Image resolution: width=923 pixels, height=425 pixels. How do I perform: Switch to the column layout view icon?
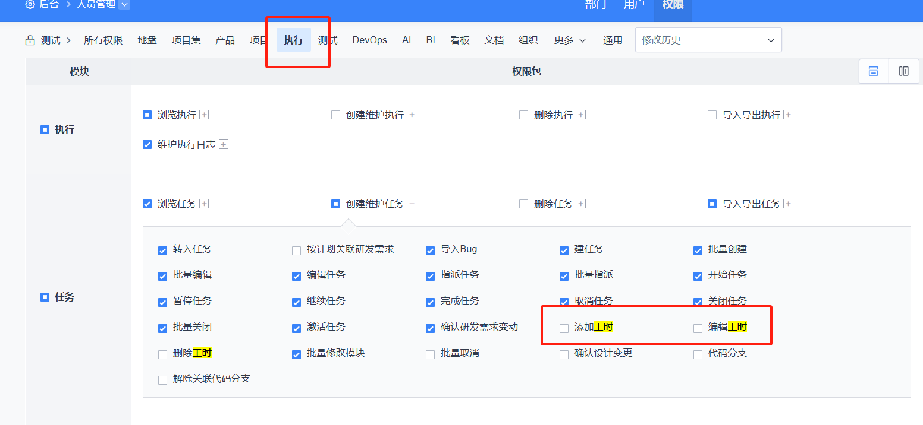tap(904, 71)
